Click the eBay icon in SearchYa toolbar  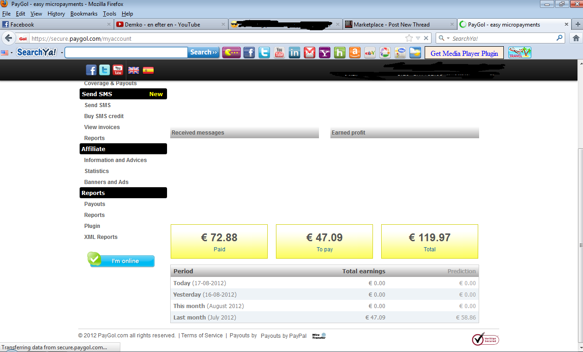(370, 53)
